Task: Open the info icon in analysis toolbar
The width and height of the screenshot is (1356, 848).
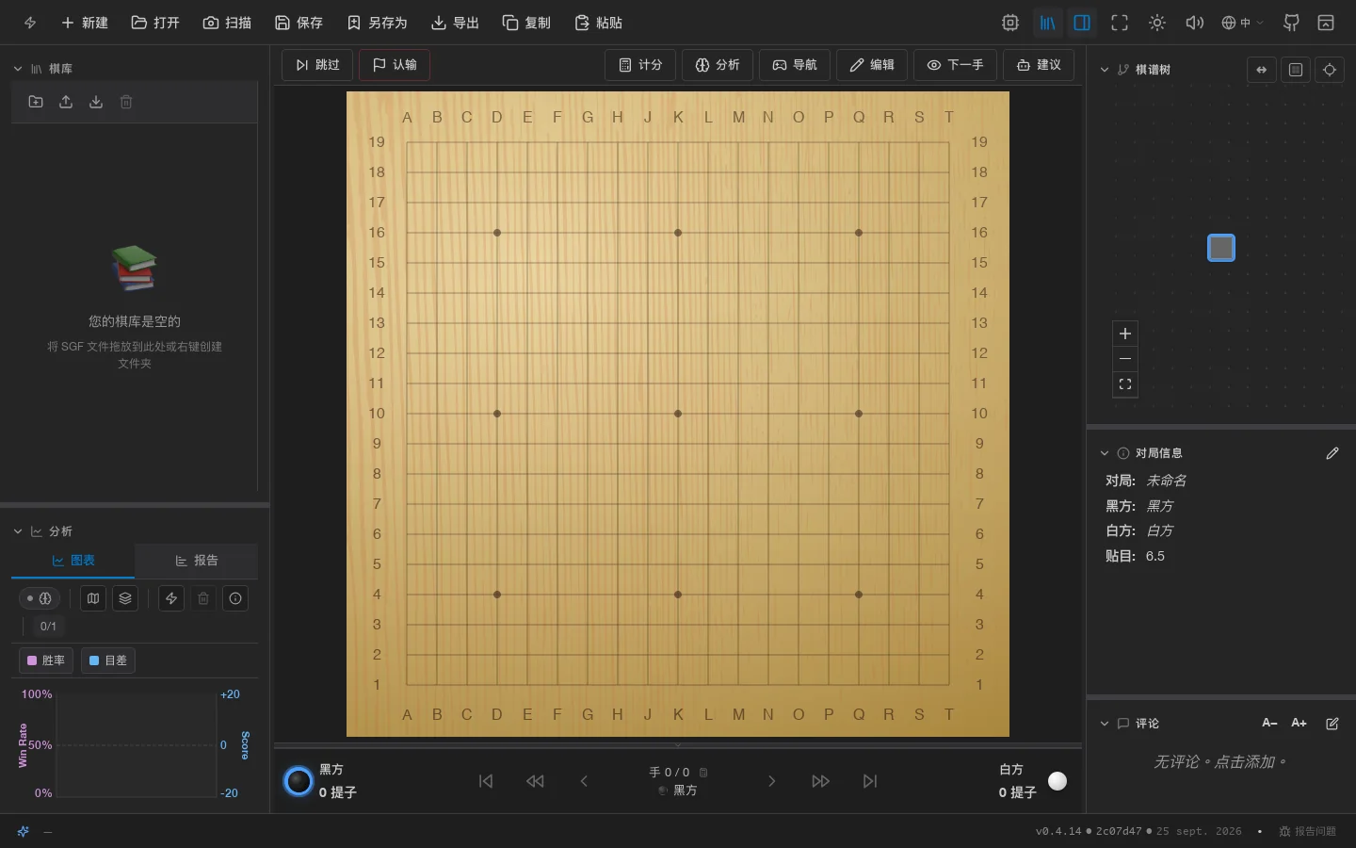Action: point(235,598)
